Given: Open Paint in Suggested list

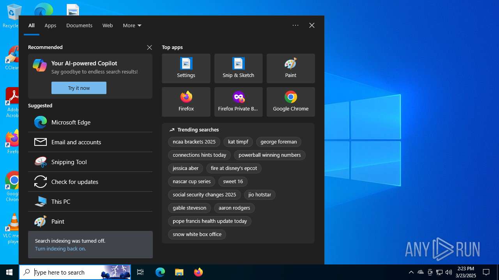Looking at the screenshot, I should point(90,221).
